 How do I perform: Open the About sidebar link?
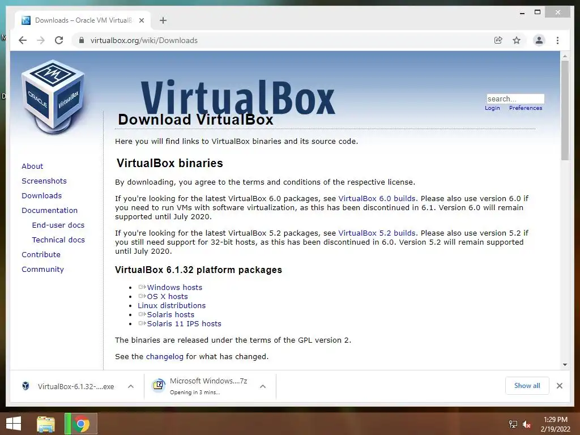point(32,166)
